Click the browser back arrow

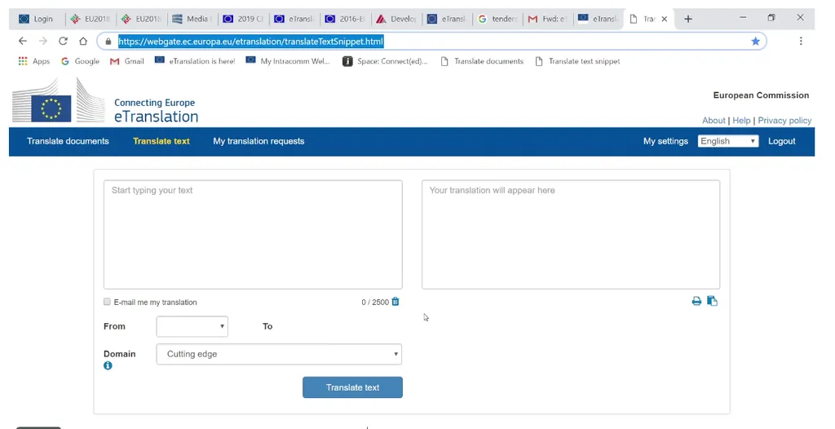point(22,41)
